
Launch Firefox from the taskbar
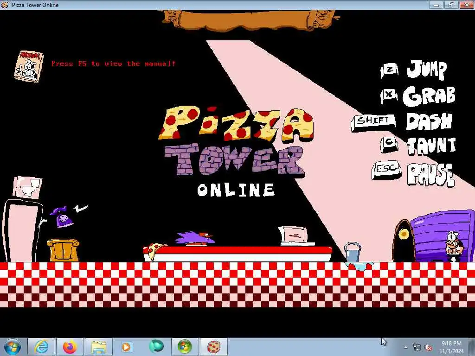tap(70, 347)
